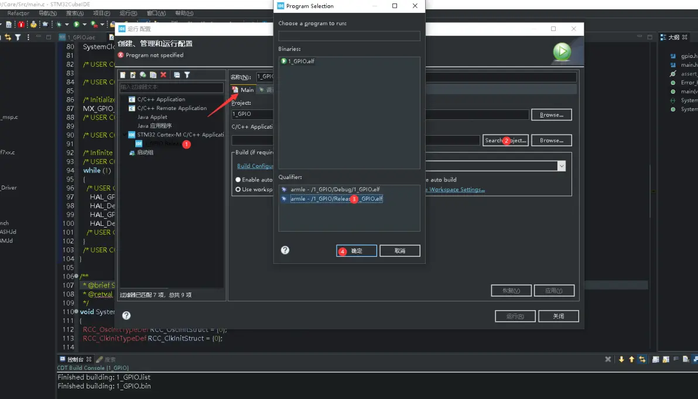Open the 帮助(H) menu
This screenshot has height=399, width=698.
tap(184, 13)
